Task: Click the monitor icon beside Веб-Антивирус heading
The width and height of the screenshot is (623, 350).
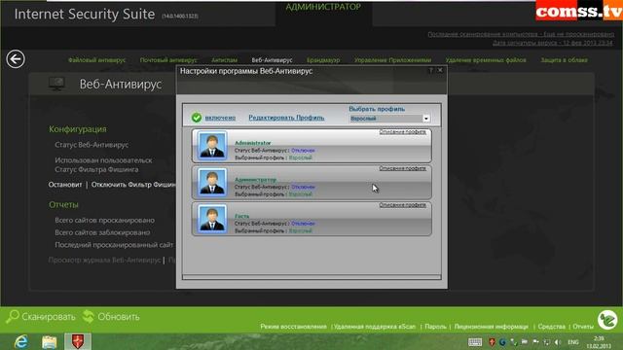Action: point(56,84)
